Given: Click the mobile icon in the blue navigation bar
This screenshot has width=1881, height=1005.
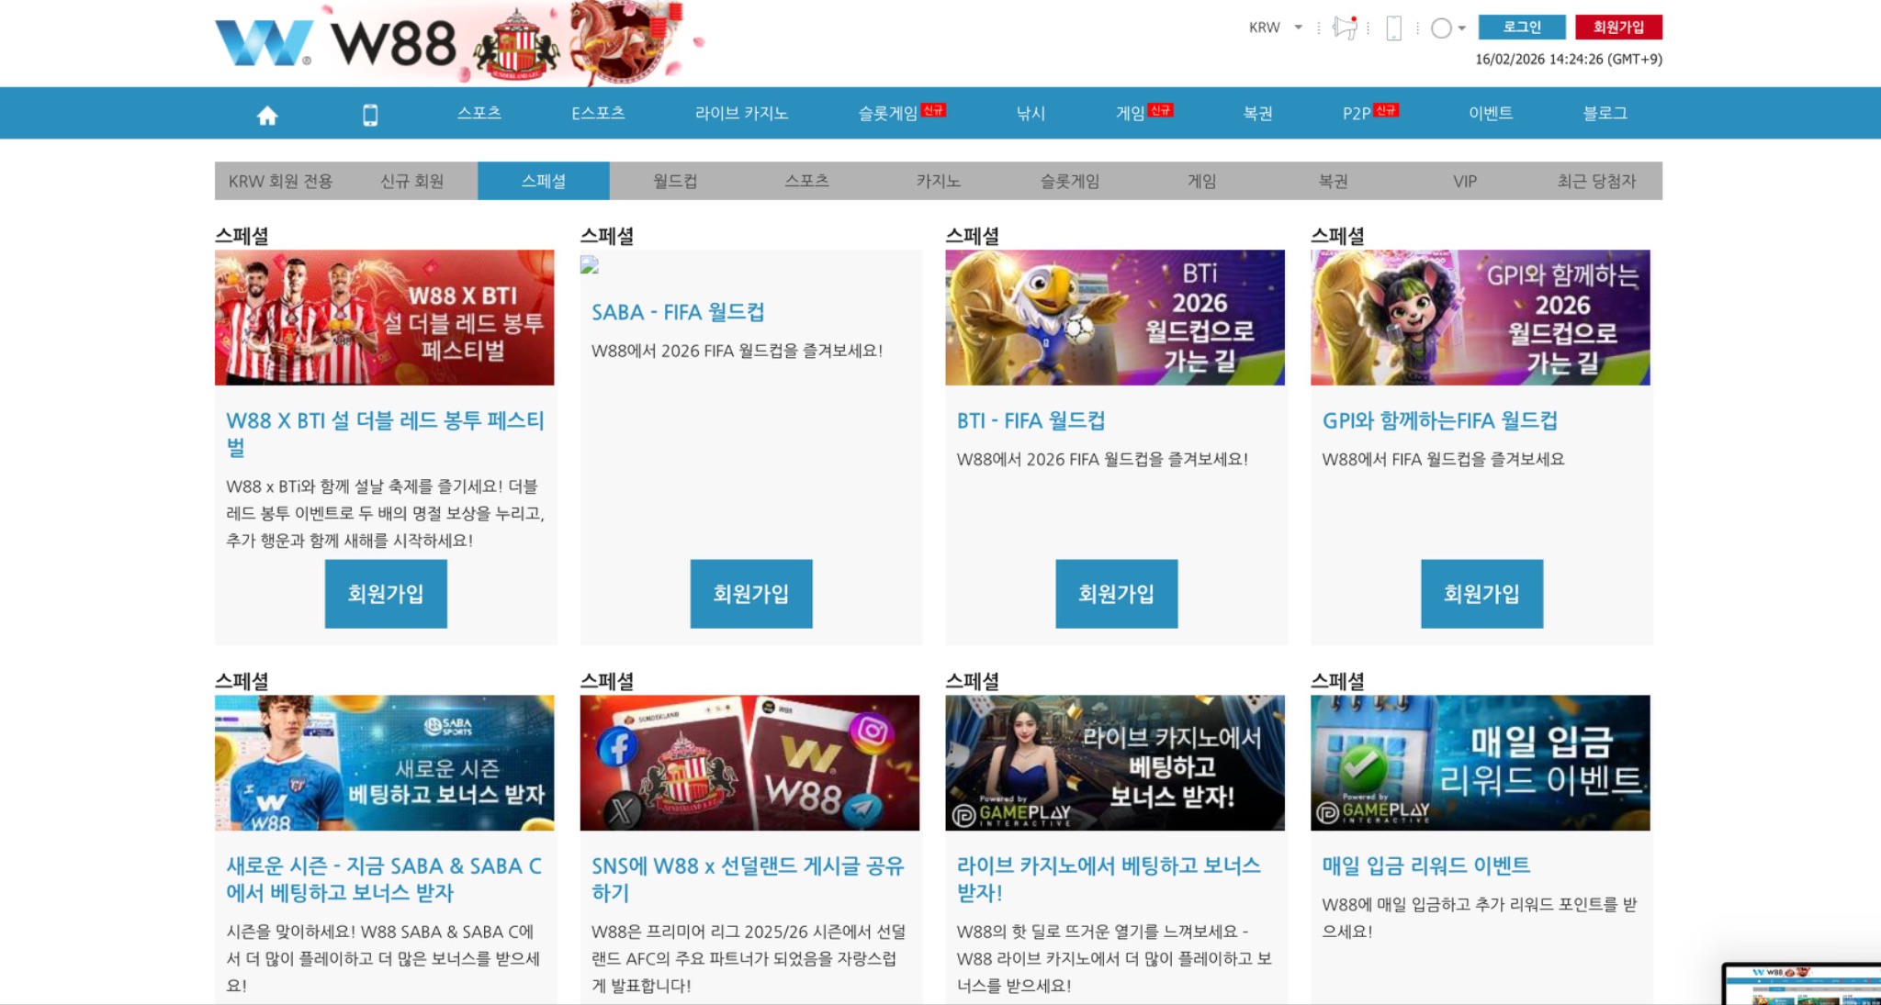Looking at the screenshot, I should coord(370,115).
